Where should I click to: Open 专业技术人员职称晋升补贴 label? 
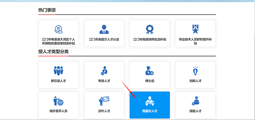(195, 41)
